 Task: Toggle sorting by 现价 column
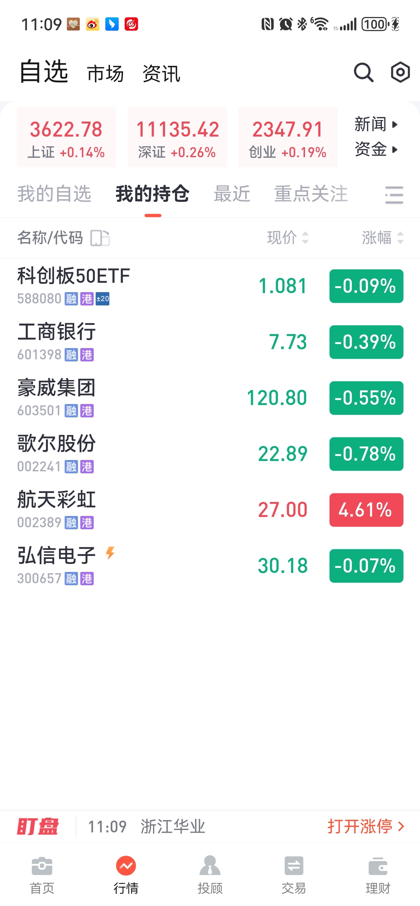(288, 238)
